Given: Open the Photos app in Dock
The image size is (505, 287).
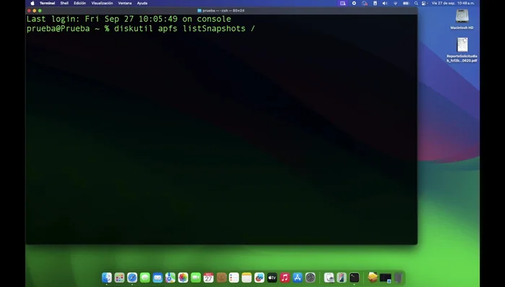Looking at the screenshot, I should pos(183,278).
